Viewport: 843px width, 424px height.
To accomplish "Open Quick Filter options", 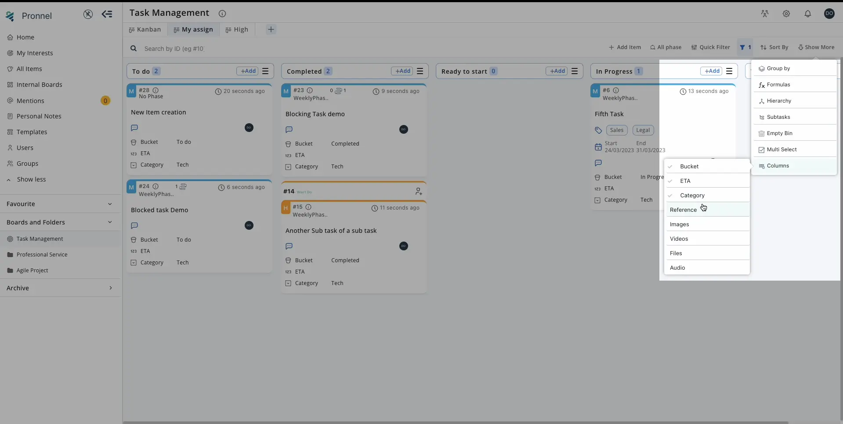I will tap(710, 47).
